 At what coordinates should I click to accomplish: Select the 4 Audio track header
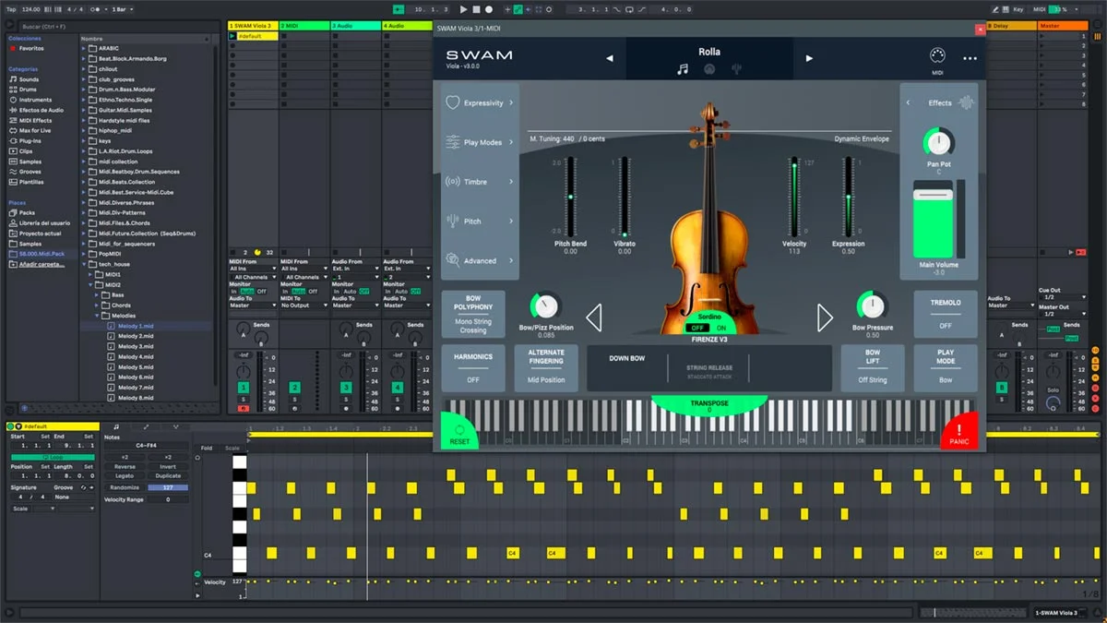tap(407, 26)
